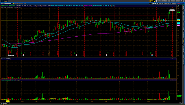The height and width of the screenshot is (105, 185).
Task: Expand the symbol selector dropdown arrow
Action: click(12, 3)
